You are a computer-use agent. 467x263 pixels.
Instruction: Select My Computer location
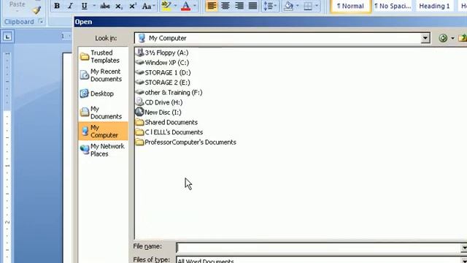coord(103,131)
